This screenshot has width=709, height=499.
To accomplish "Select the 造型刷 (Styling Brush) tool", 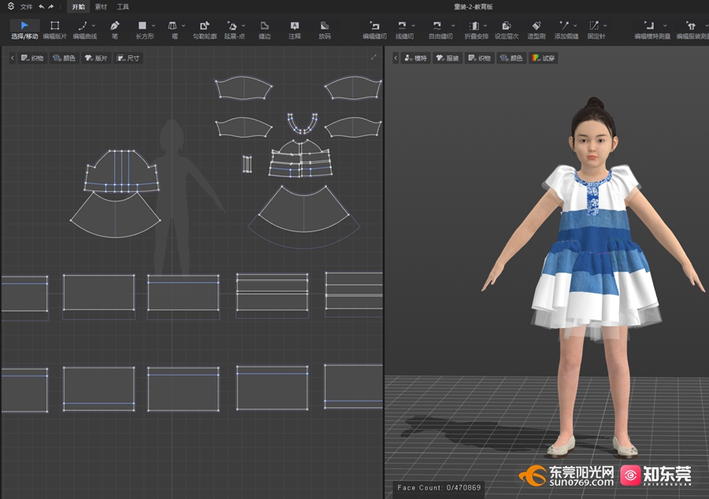I will coord(537,30).
